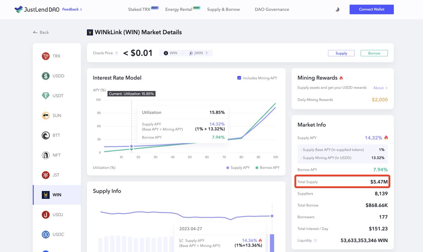Click WINkLink icon beside market title

[x=90, y=32]
